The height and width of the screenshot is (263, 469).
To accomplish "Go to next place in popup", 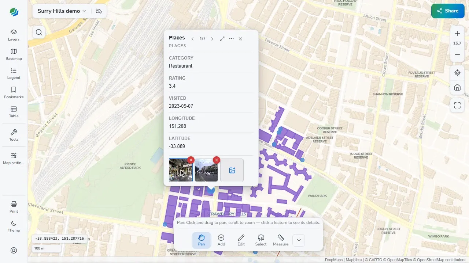I will click(212, 39).
